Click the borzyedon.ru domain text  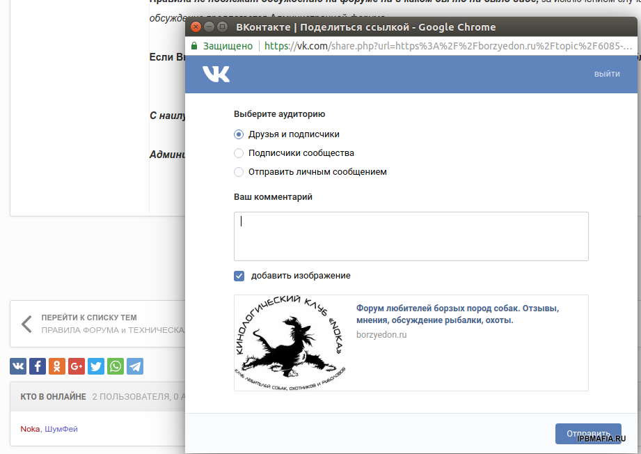pyautogui.click(x=381, y=334)
